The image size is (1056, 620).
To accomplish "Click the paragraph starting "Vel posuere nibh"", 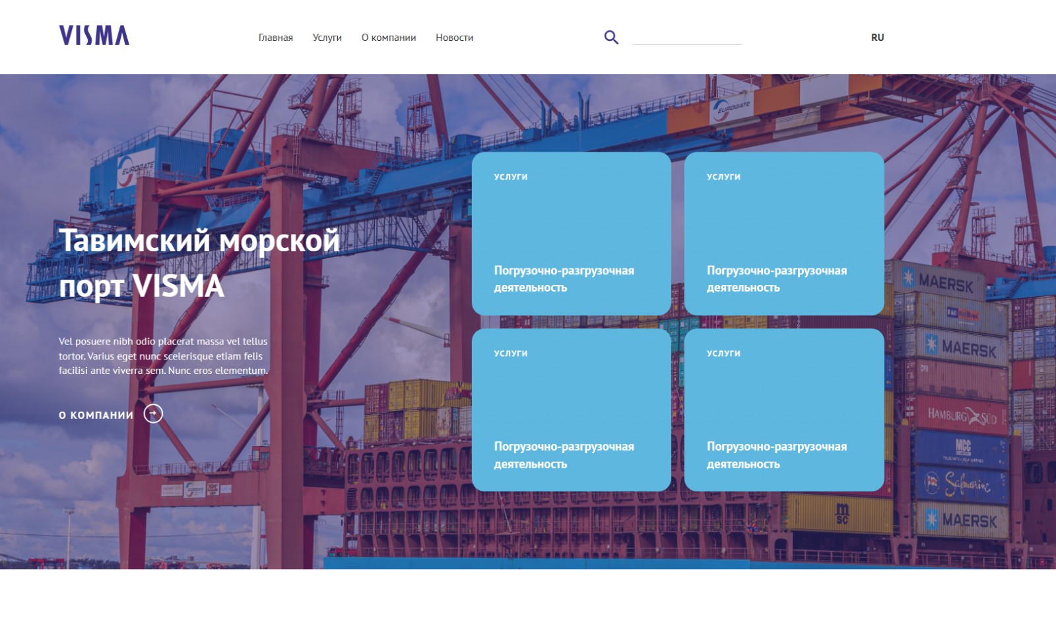I will click(164, 356).
